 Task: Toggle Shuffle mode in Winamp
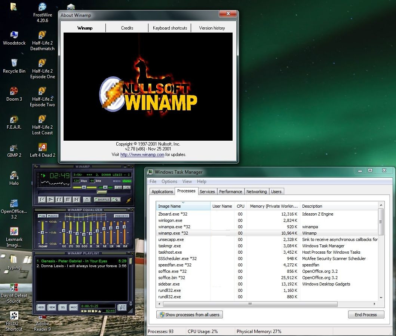(x=102, y=200)
